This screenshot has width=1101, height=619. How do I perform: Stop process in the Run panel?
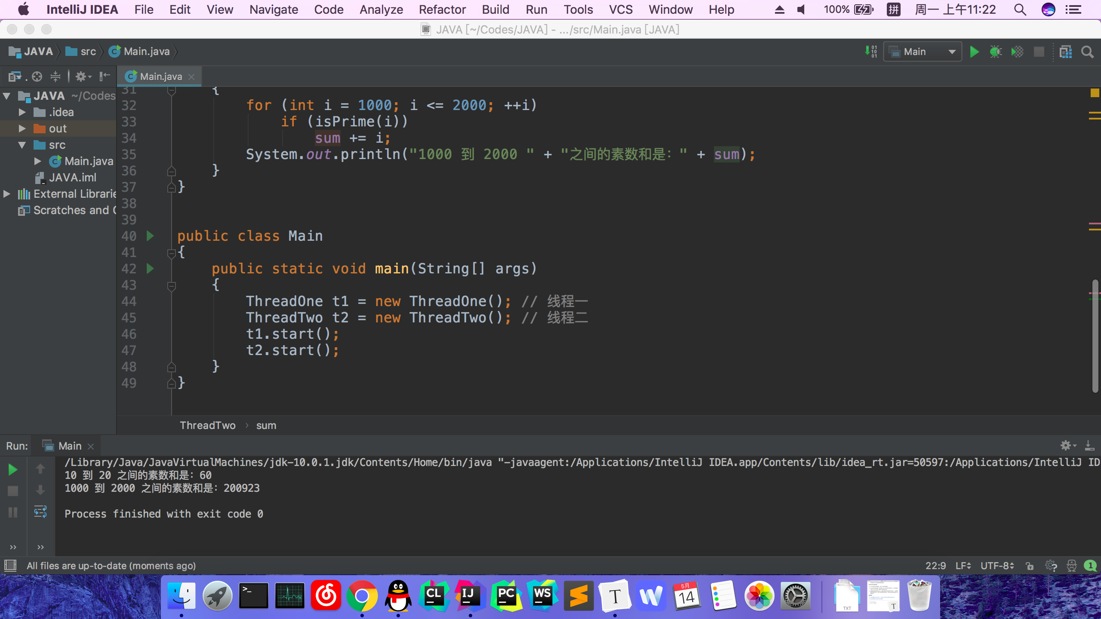[13, 491]
